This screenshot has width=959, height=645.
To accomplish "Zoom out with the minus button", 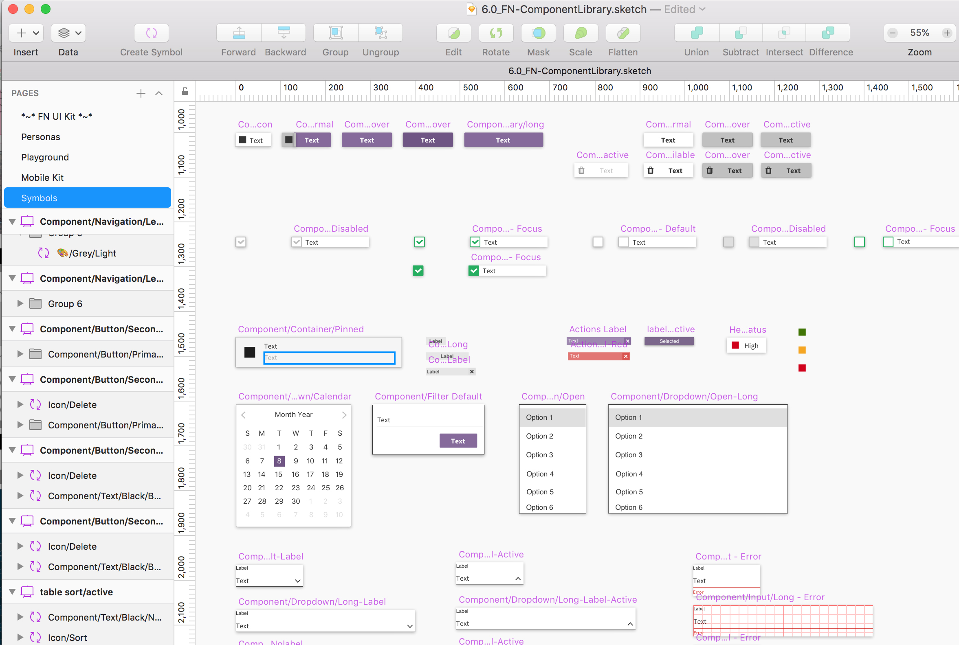I will 892,33.
